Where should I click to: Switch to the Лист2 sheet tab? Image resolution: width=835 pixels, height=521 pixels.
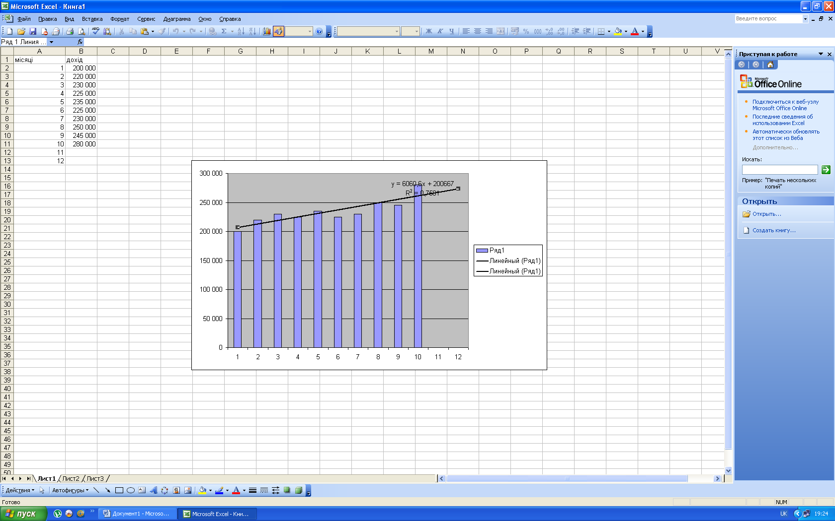tap(71, 478)
